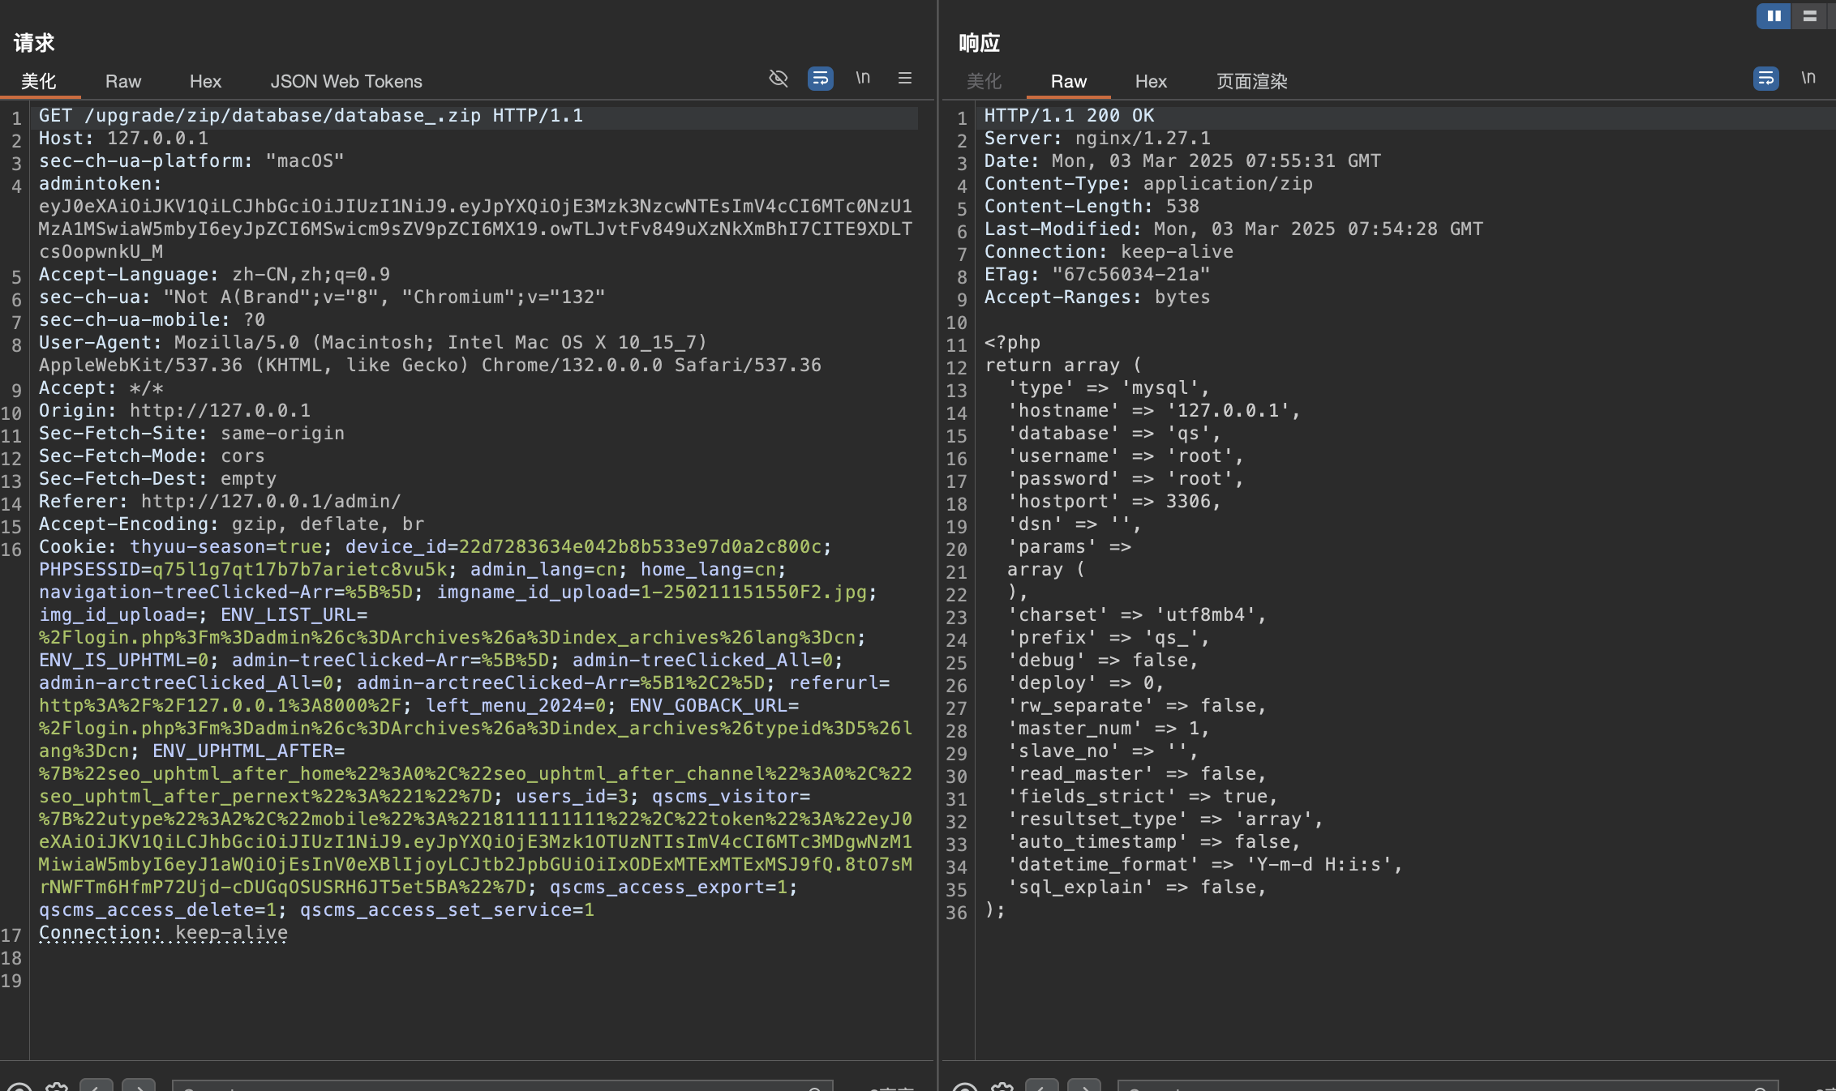The image size is (1836, 1091).
Task: Click the Content-Type: application/zip header
Action: click(1148, 184)
